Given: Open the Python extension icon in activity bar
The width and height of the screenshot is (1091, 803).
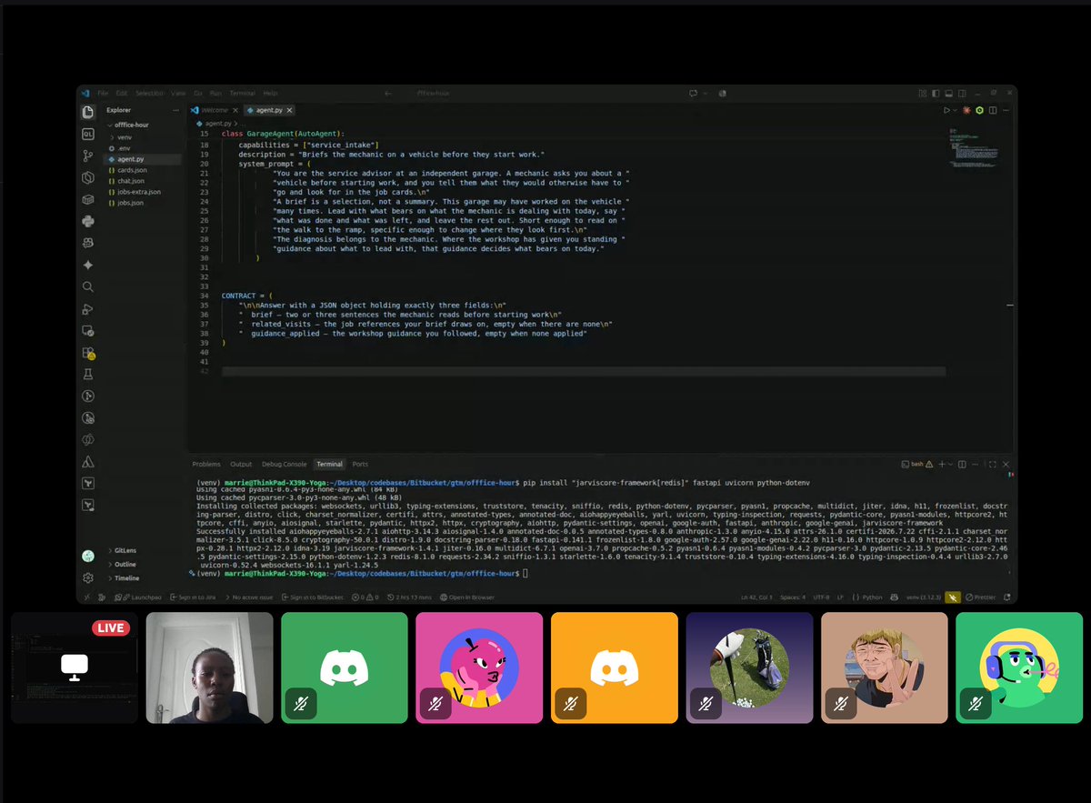Looking at the screenshot, I should click(x=88, y=221).
